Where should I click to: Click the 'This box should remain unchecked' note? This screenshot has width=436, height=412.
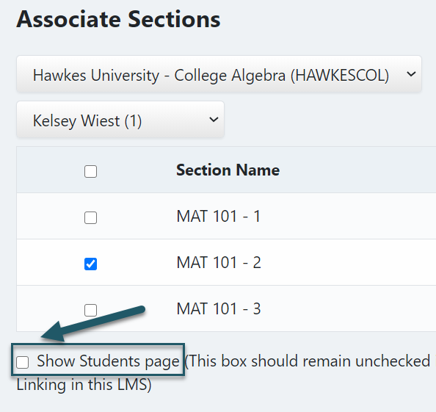coord(309,361)
